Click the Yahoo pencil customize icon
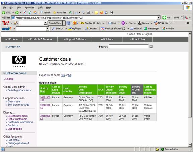 [15, 23]
